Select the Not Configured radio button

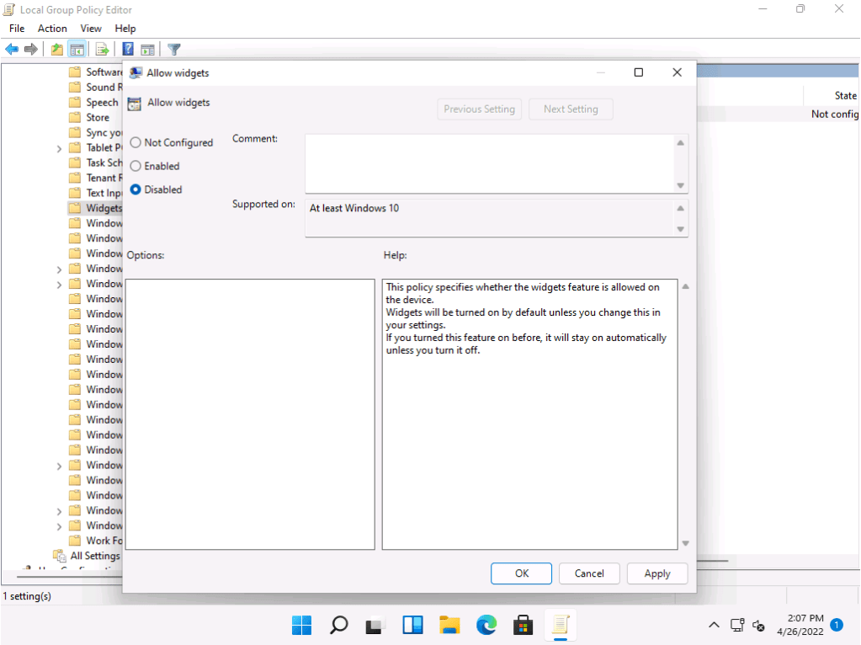135,142
